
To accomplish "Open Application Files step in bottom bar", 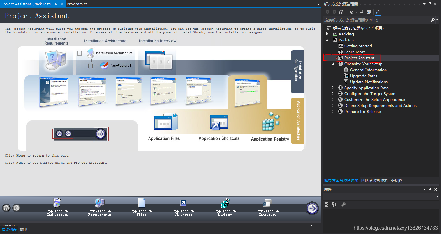I will (x=141, y=207).
